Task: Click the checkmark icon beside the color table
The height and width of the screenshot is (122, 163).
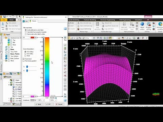Action: (65, 45)
